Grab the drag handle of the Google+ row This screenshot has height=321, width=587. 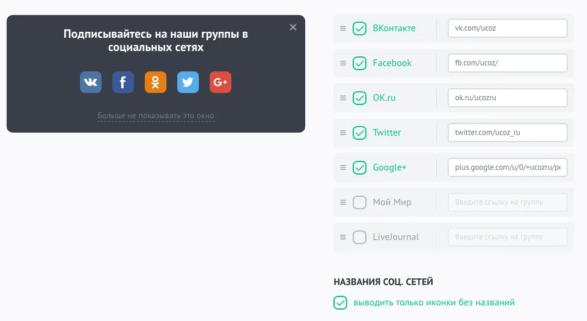point(343,167)
